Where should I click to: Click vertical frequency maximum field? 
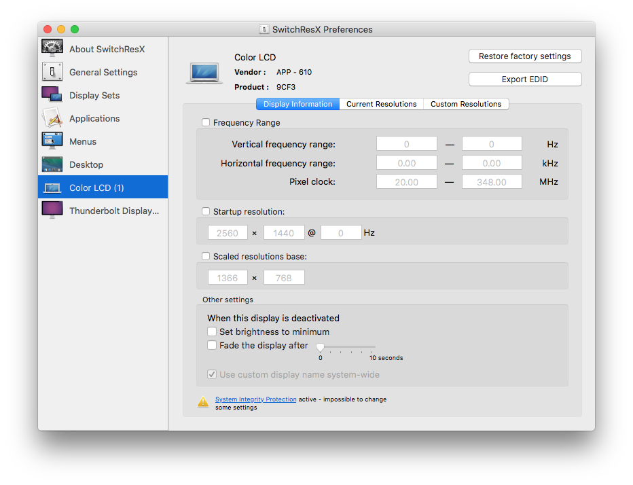coord(492,144)
